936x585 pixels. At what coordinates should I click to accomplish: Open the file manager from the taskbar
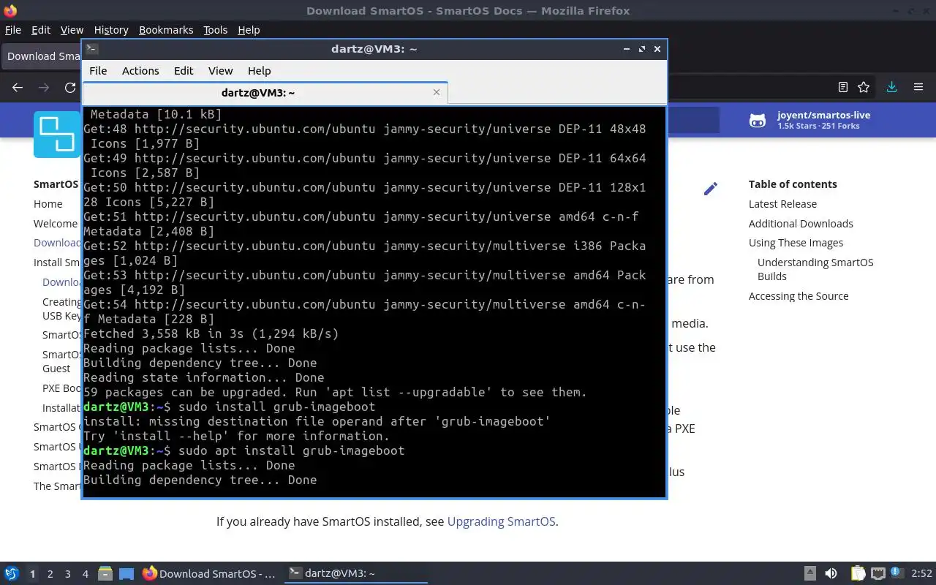coord(105,574)
